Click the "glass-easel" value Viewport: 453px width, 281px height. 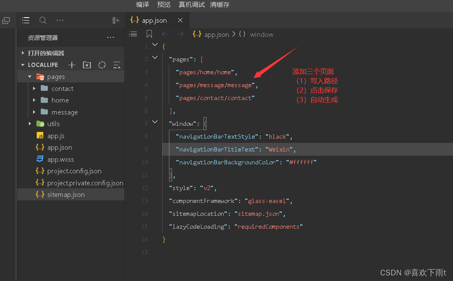coord(267,201)
